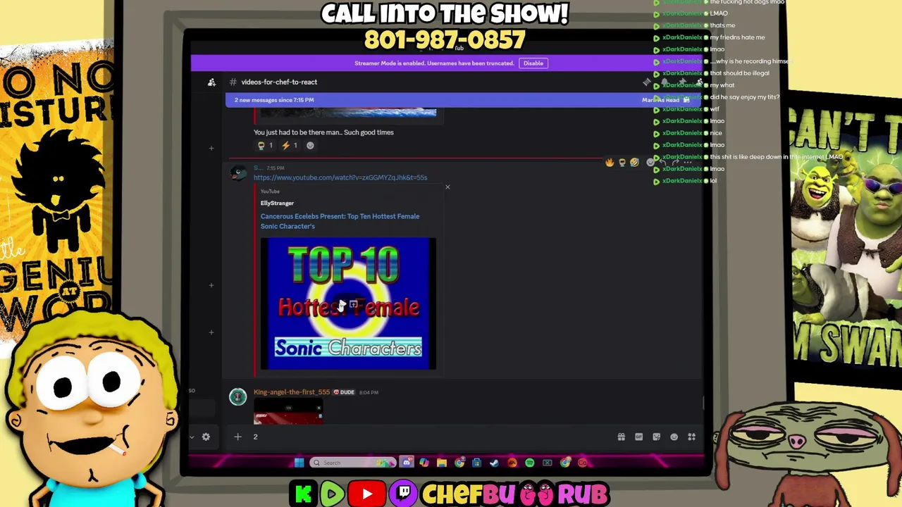Open pinned messages icon in channel header
This screenshot has height=507, width=902.
[x=682, y=82]
